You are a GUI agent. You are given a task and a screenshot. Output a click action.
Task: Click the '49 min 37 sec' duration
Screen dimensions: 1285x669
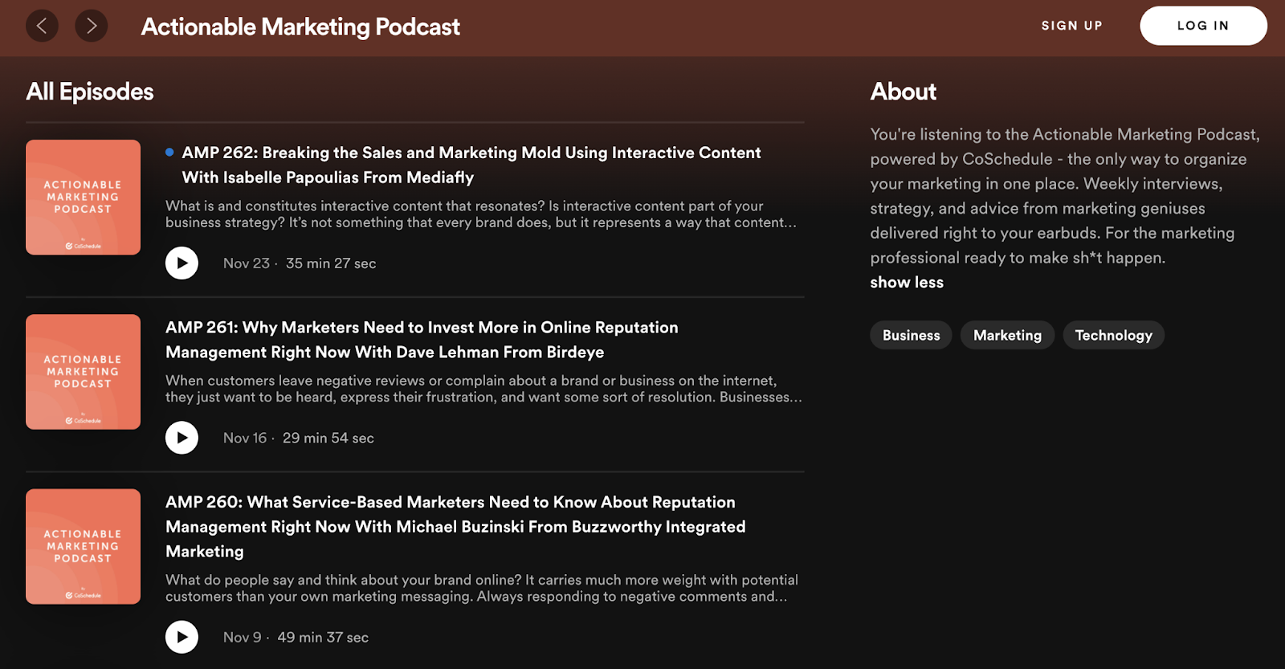(323, 637)
